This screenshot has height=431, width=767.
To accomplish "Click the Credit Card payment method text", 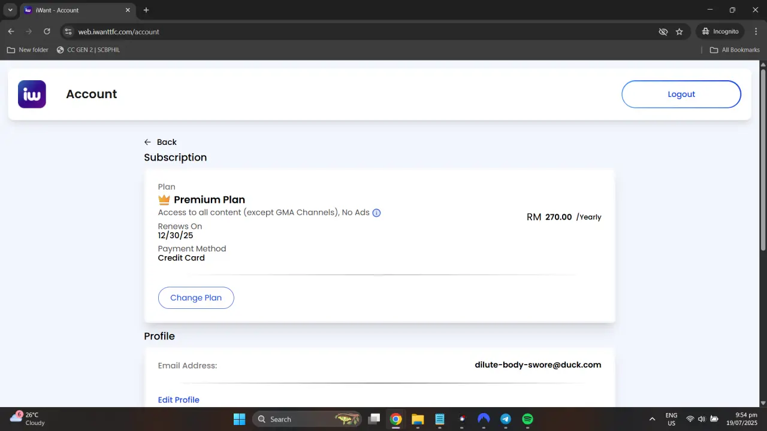I will (182, 258).
